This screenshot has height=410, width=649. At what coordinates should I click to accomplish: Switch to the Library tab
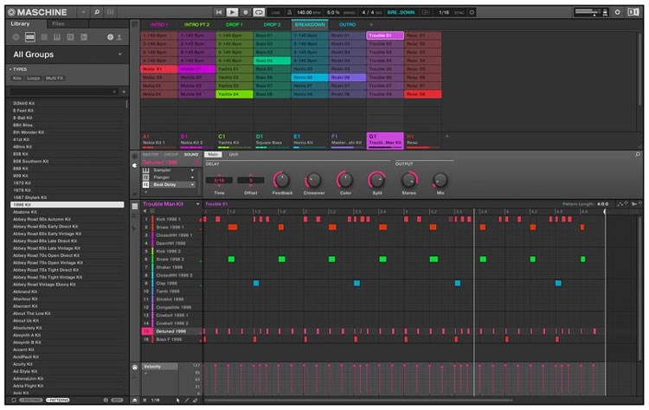tap(20, 24)
